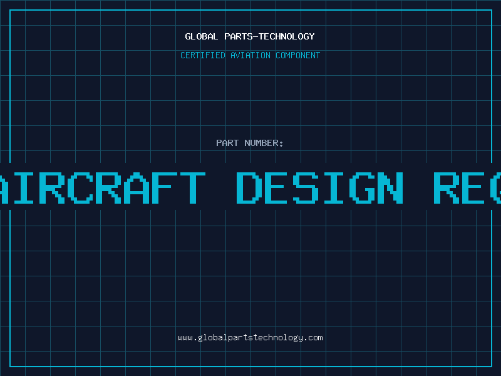
Task: Select the word CERTIFIED in subtitle
Action: 202,55
